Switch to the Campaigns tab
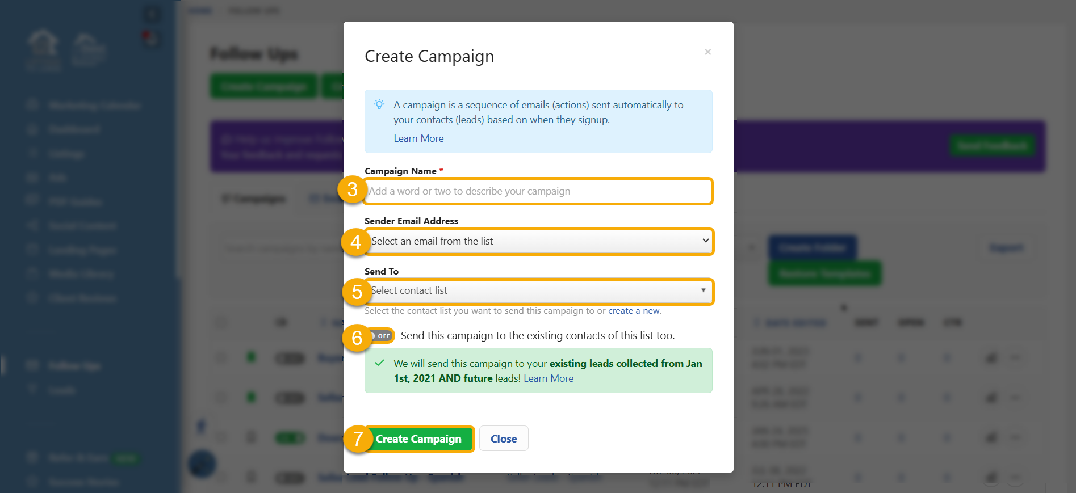Image resolution: width=1076 pixels, height=493 pixels. [x=253, y=199]
